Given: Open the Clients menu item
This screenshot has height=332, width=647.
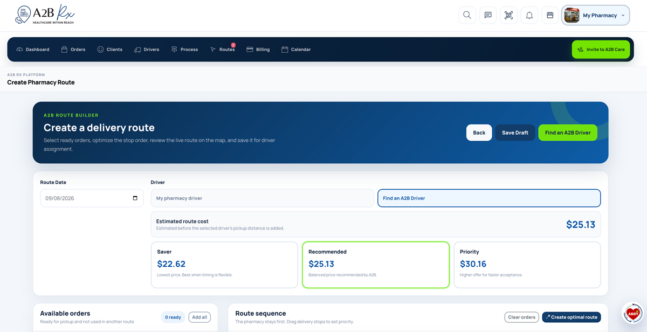Looking at the screenshot, I should pos(110,50).
